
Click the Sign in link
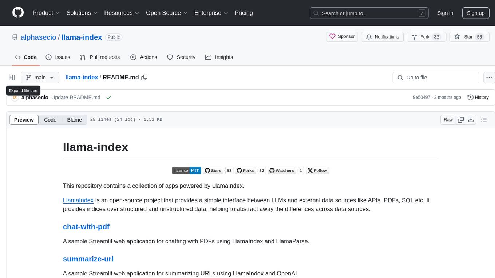pos(445,13)
